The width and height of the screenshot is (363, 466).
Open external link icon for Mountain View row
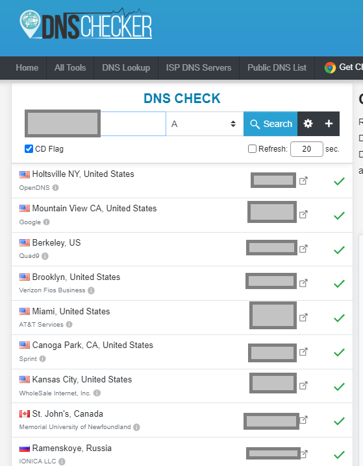303,215
